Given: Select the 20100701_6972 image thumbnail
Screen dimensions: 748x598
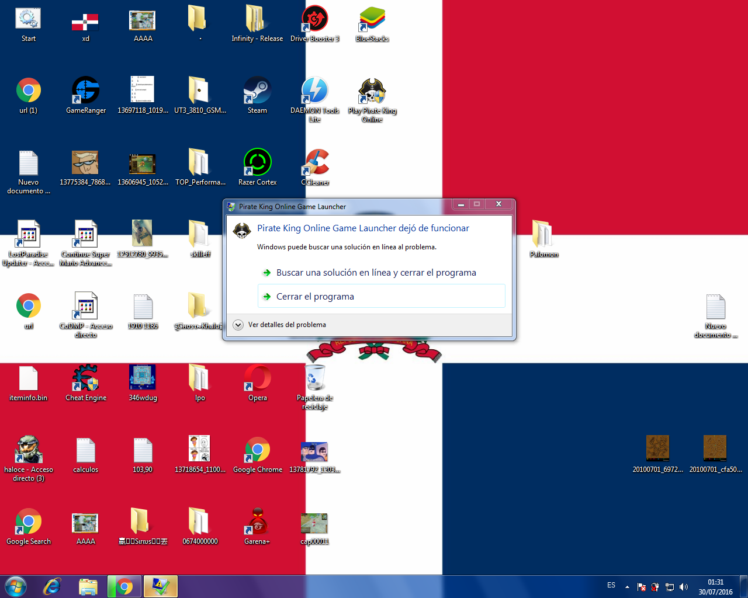Looking at the screenshot, I should [x=657, y=454].
